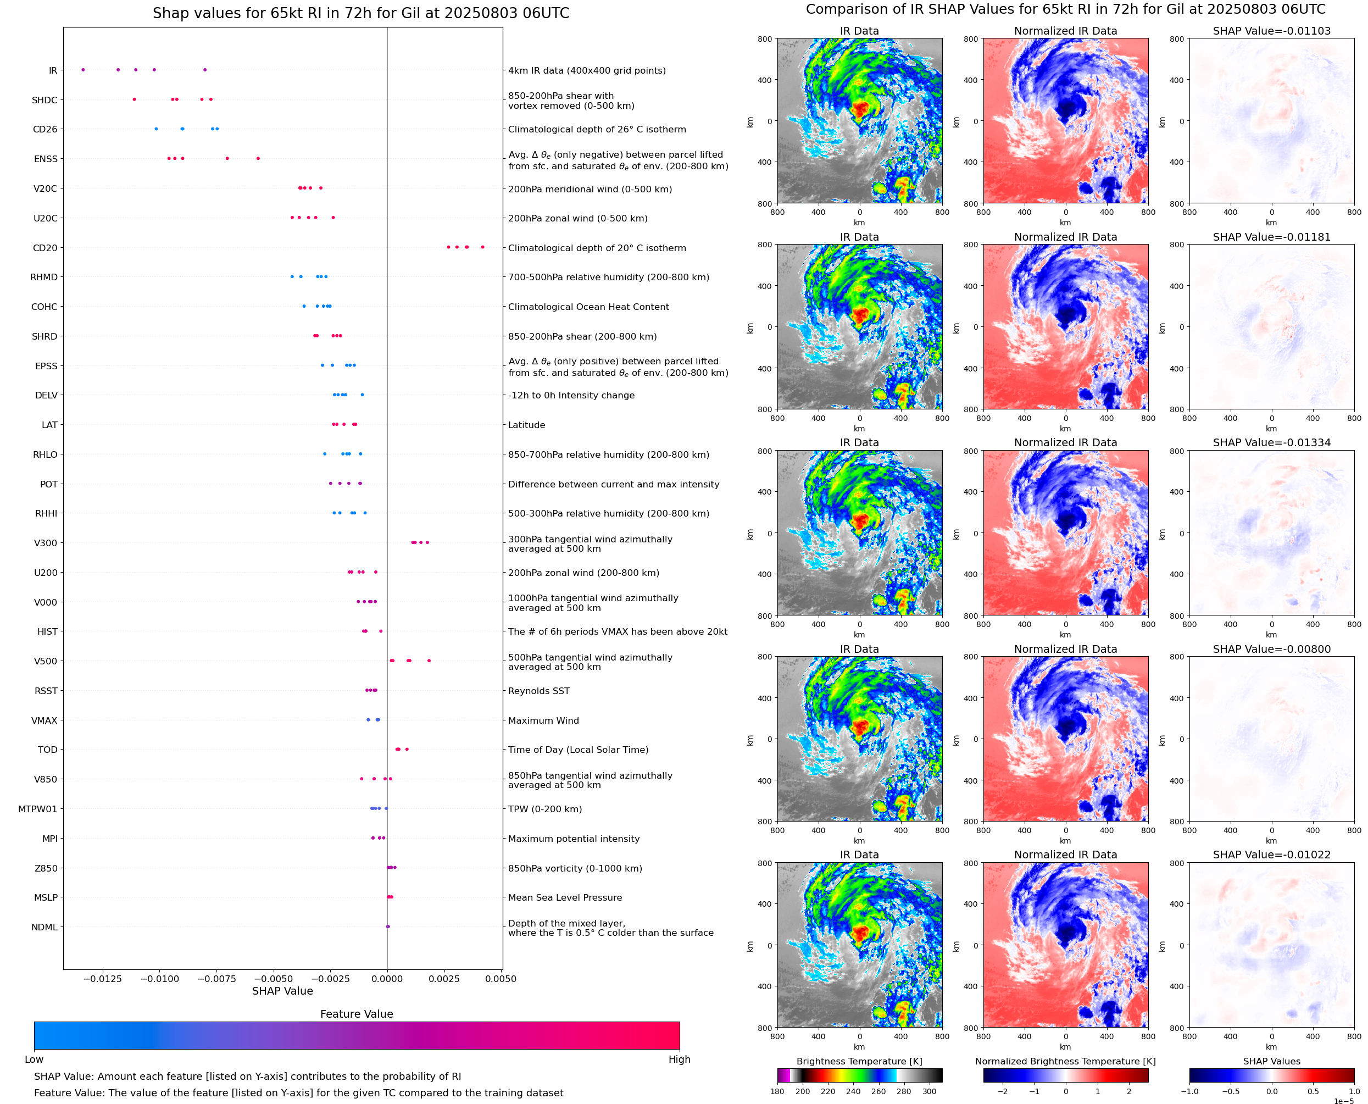Screen dimensions: 1368x1104
Task: Click the IR feature label on y-axis
Action: [x=53, y=70]
